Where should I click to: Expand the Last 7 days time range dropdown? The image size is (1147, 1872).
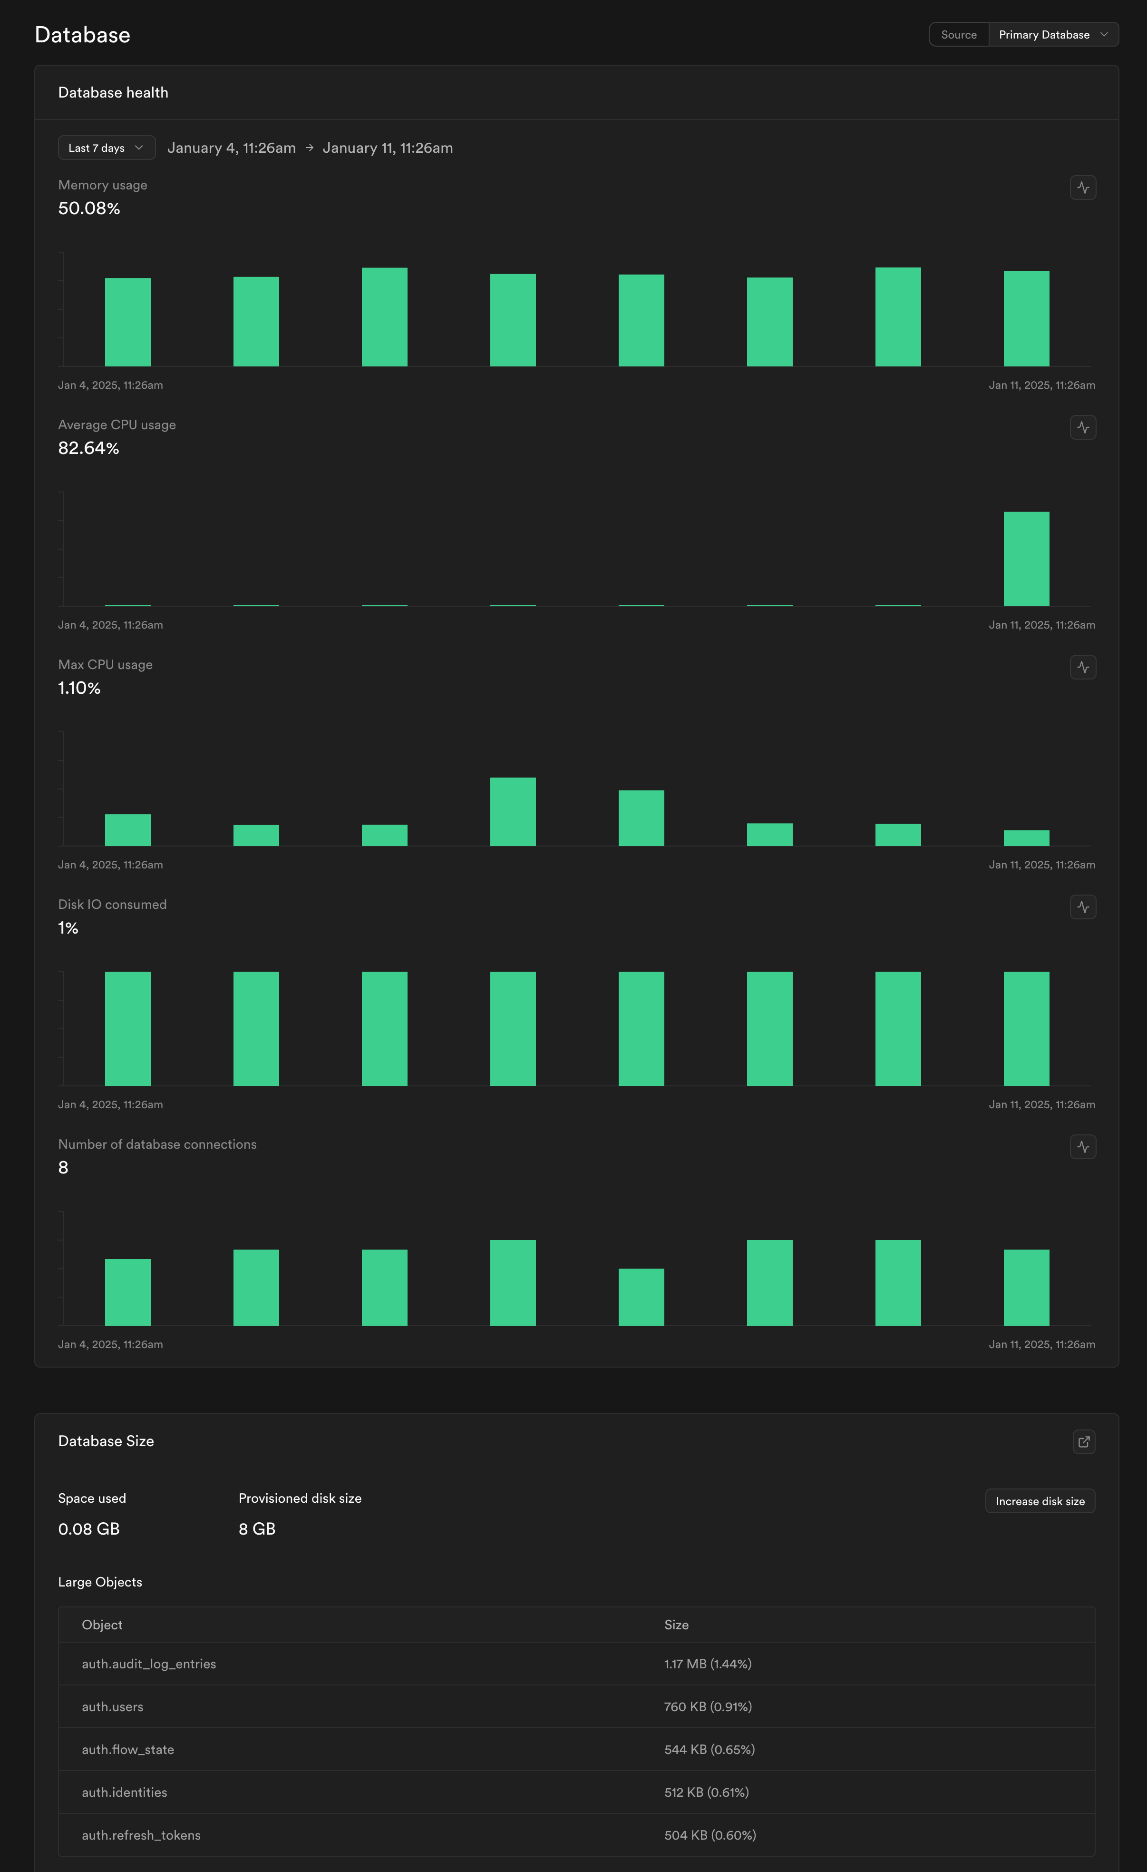[106, 148]
